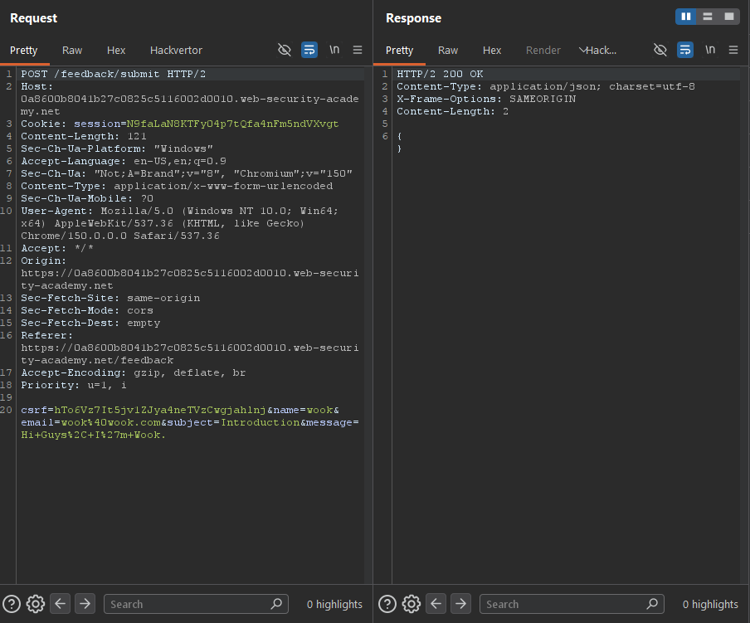Open help for Request search

(12, 604)
